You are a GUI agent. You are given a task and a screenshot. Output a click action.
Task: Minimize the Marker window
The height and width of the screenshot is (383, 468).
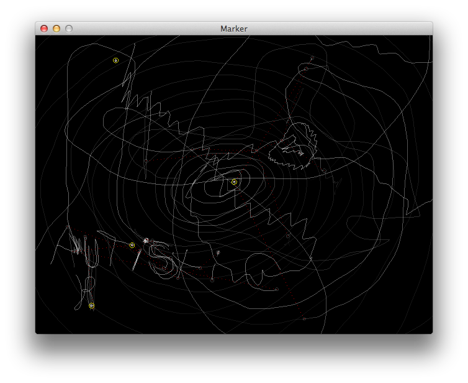[x=56, y=29]
